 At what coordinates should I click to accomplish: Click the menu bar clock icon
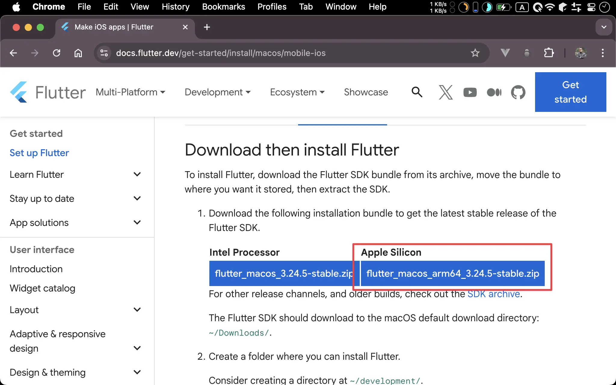click(x=605, y=7)
